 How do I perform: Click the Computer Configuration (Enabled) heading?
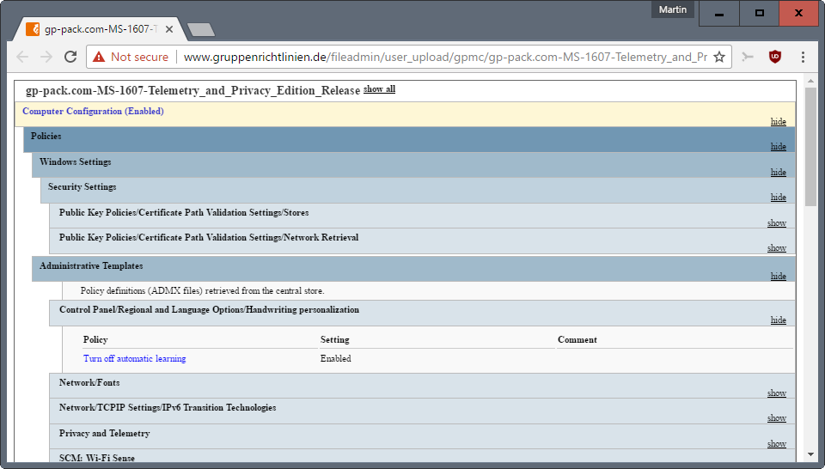pos(93,111)
